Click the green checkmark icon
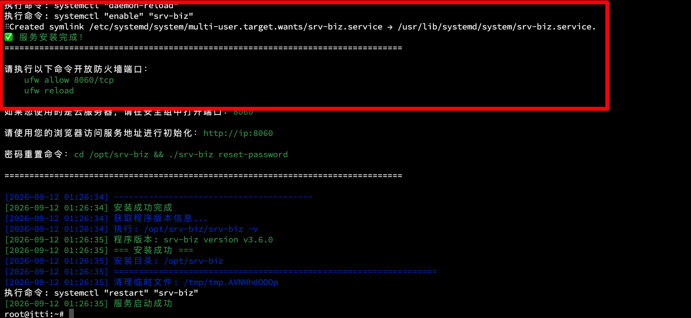 pos(9,37)
